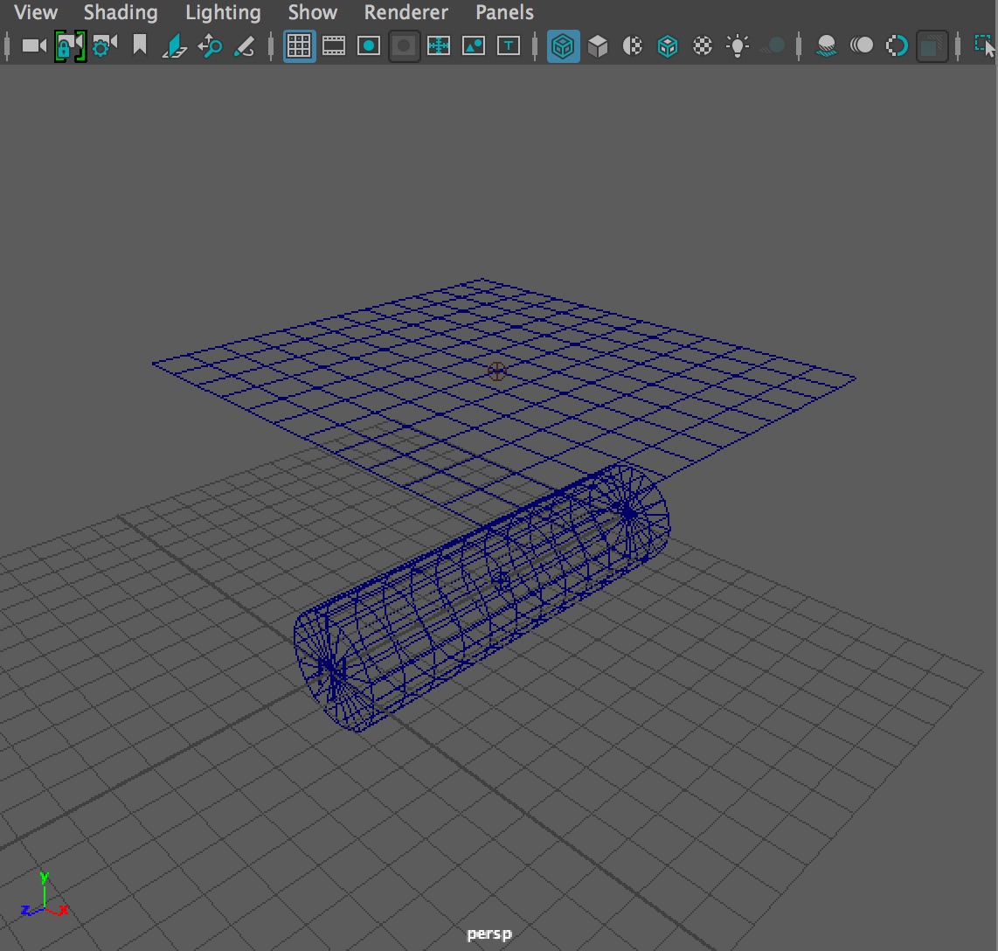
Task: Enable the Motion Blur icon
Action: tap(862, 45)
